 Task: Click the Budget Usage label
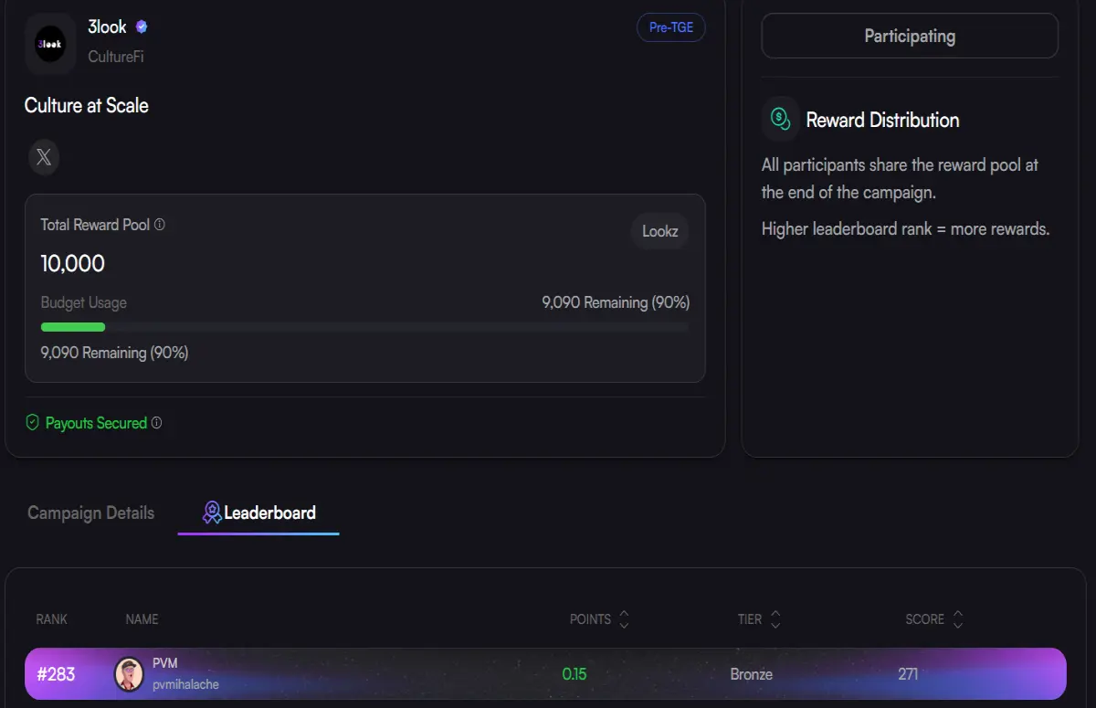point(84,302)
